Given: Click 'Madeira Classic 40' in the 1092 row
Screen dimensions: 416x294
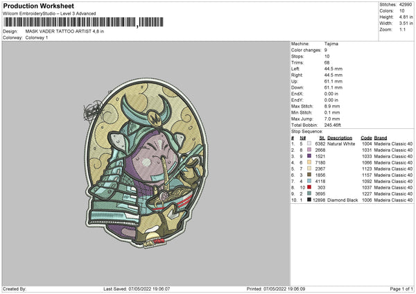Looking at the screenshot, I should pos(393,182).
